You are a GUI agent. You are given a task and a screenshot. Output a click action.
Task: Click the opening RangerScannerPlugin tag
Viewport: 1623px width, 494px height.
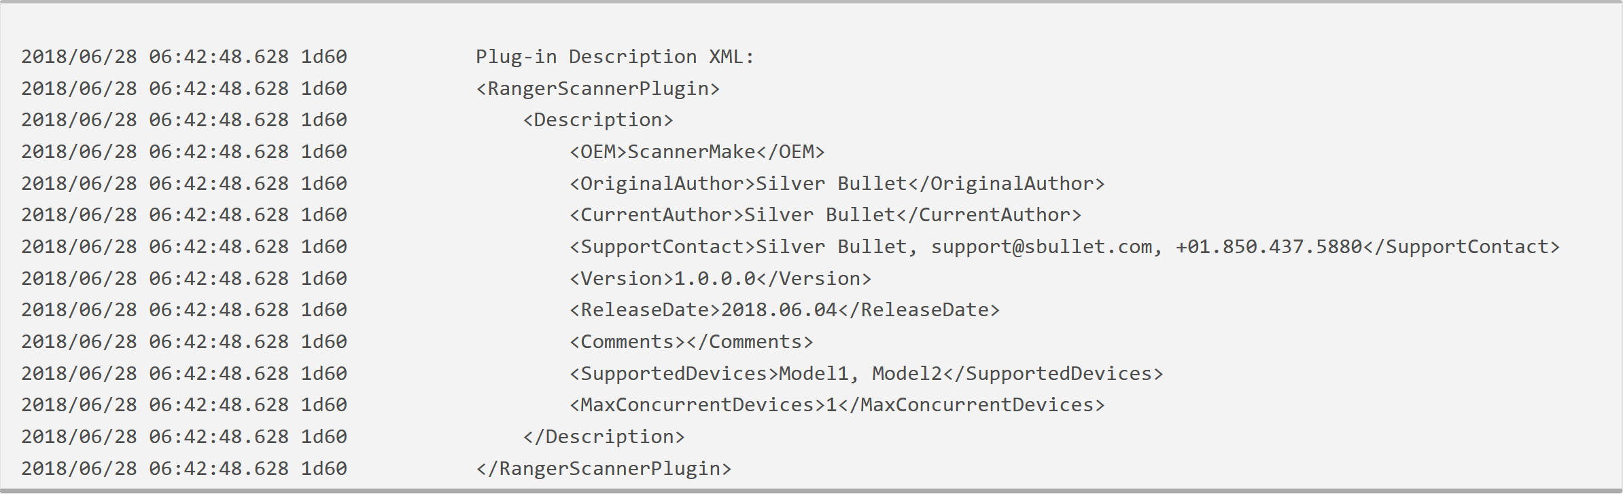597,89
